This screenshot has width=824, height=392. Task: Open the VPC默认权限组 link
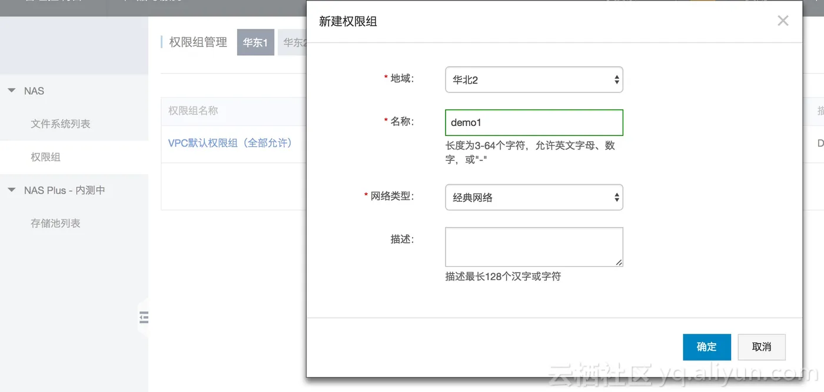(230, 143)
